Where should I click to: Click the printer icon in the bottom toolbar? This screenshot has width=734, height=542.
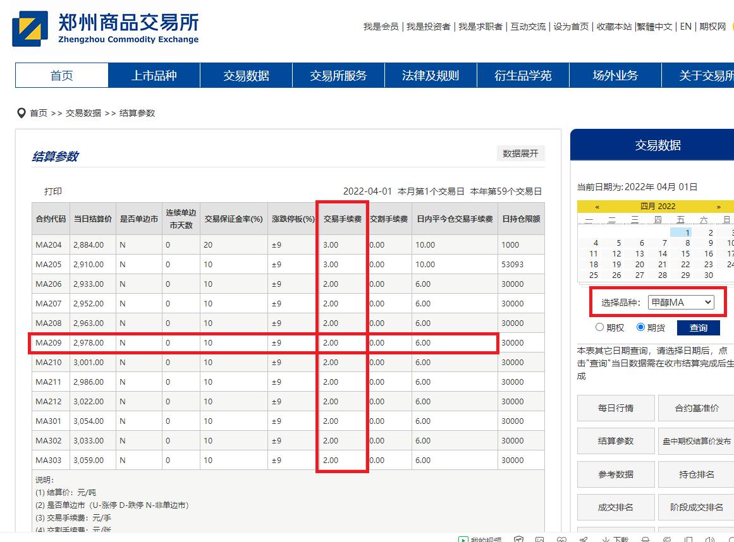[645, 540]
